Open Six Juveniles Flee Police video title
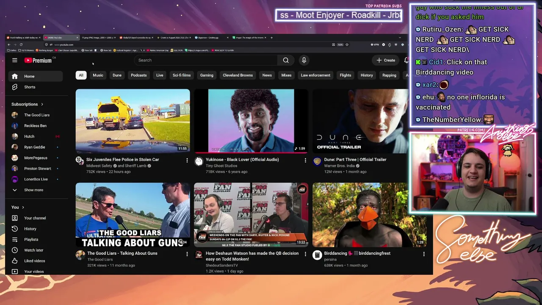Viewport: 542px width, 305px height. pyautogui.click(x=123, y=160)
